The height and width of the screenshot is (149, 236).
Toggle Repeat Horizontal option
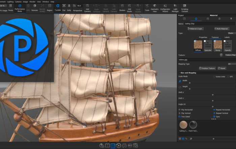tap(222, 110)
